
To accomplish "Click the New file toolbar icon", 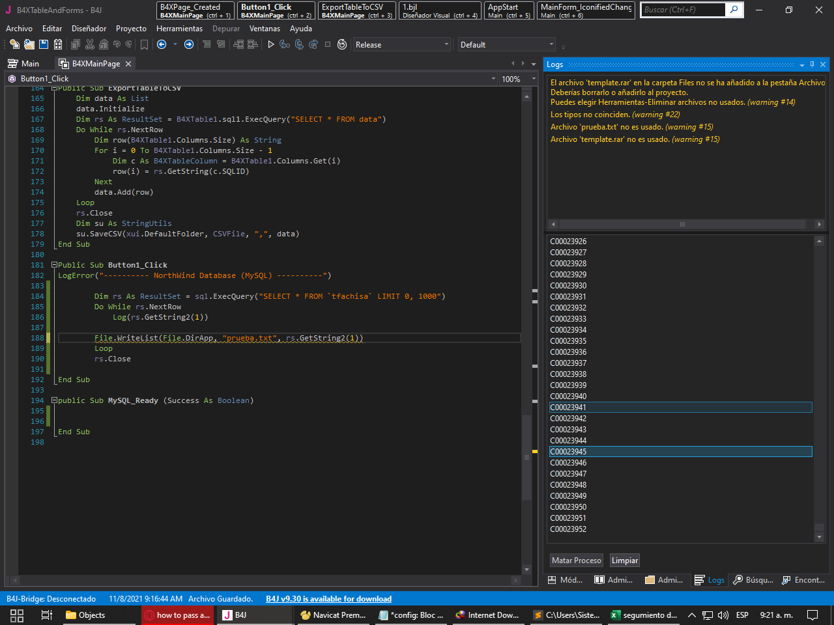I will tap(14, 44).
